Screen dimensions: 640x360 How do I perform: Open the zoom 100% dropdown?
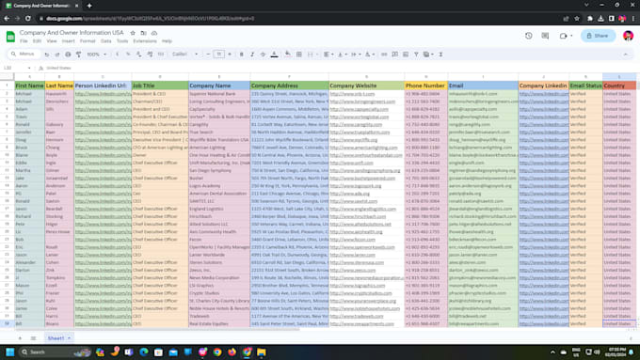point(96,55)
